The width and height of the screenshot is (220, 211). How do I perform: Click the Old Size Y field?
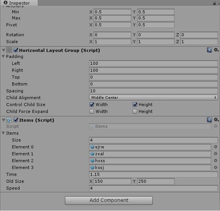point(156,181)
